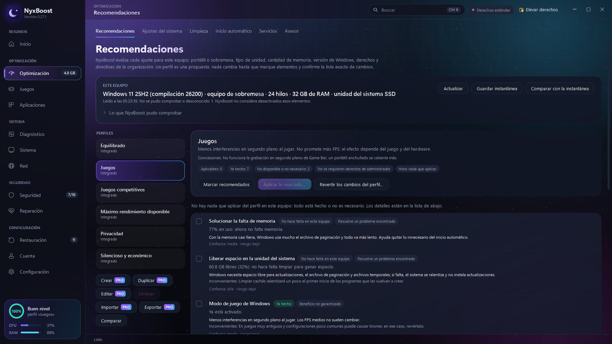Click the Aplicaciones sidebar icon
The image size is (612, 344).
tap(11, 105)
